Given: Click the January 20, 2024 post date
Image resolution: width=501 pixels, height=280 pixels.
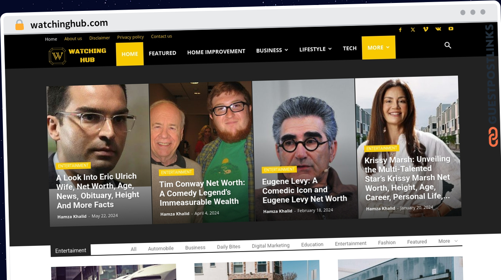Looking at the screenshot, I should point(417,207).
